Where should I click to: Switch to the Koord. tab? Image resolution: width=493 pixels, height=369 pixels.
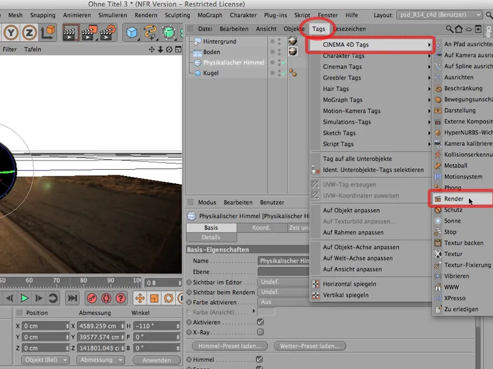pyautogui.click(x=261, y=228)
